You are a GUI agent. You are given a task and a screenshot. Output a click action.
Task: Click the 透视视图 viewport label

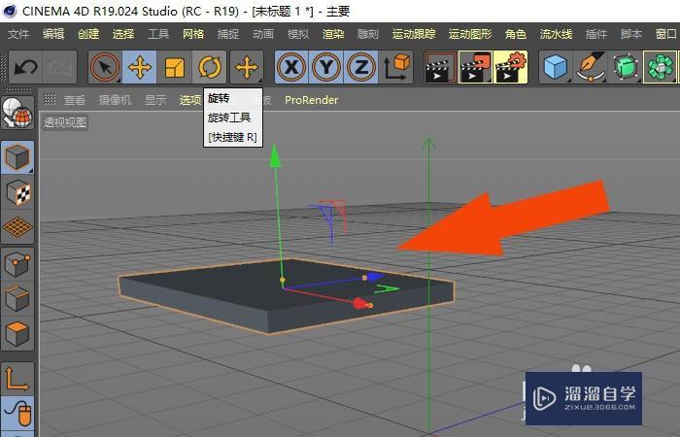[x=65, y=122]
